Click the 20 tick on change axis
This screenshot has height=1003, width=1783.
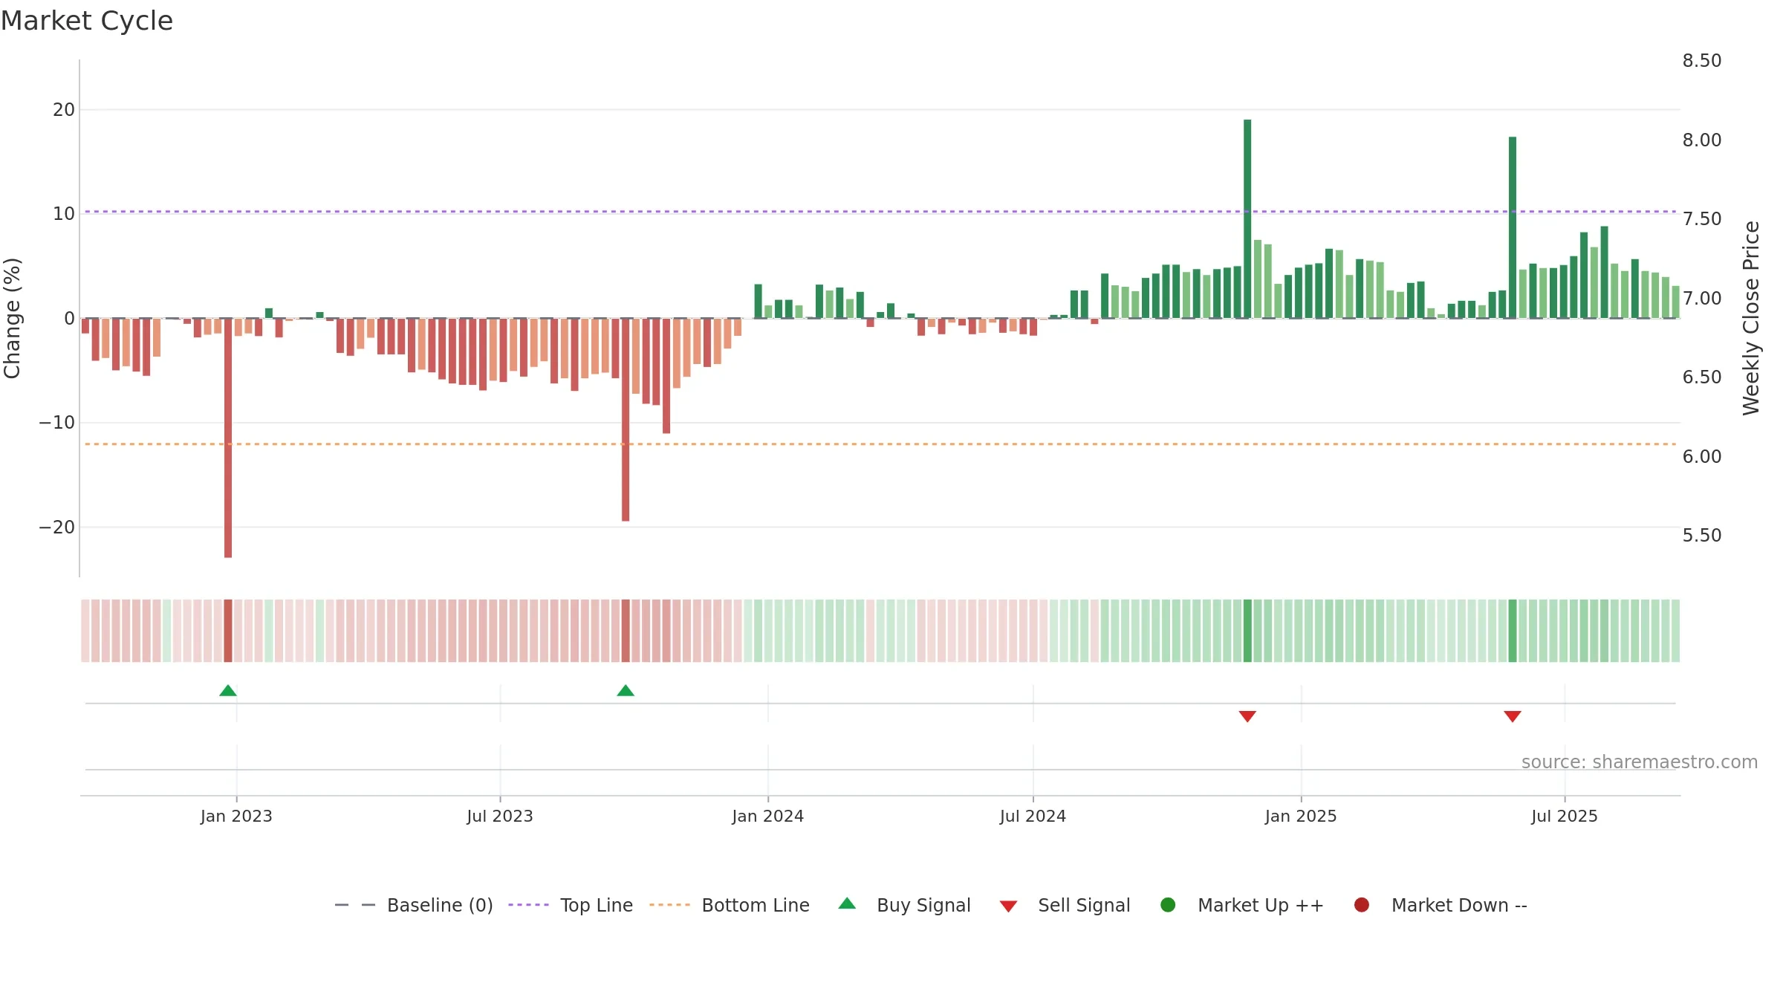point(64,110)
